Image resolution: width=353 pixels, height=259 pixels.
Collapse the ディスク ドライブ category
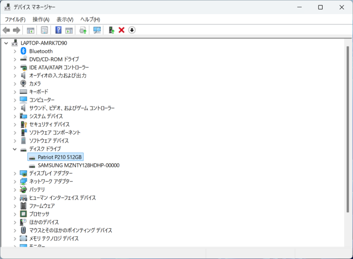pyautogui.click(x=14, y=149)
